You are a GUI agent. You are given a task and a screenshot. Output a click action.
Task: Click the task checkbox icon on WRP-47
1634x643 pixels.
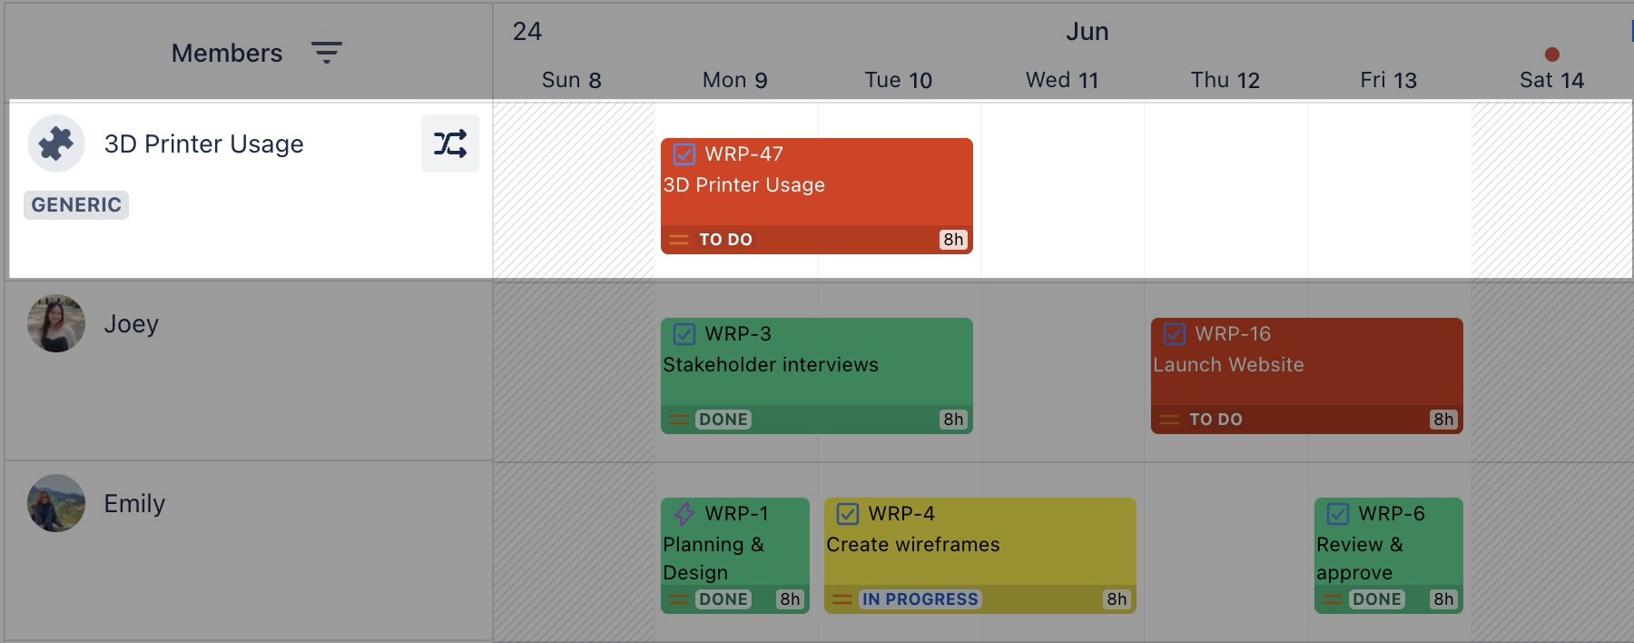click(684, 154)
